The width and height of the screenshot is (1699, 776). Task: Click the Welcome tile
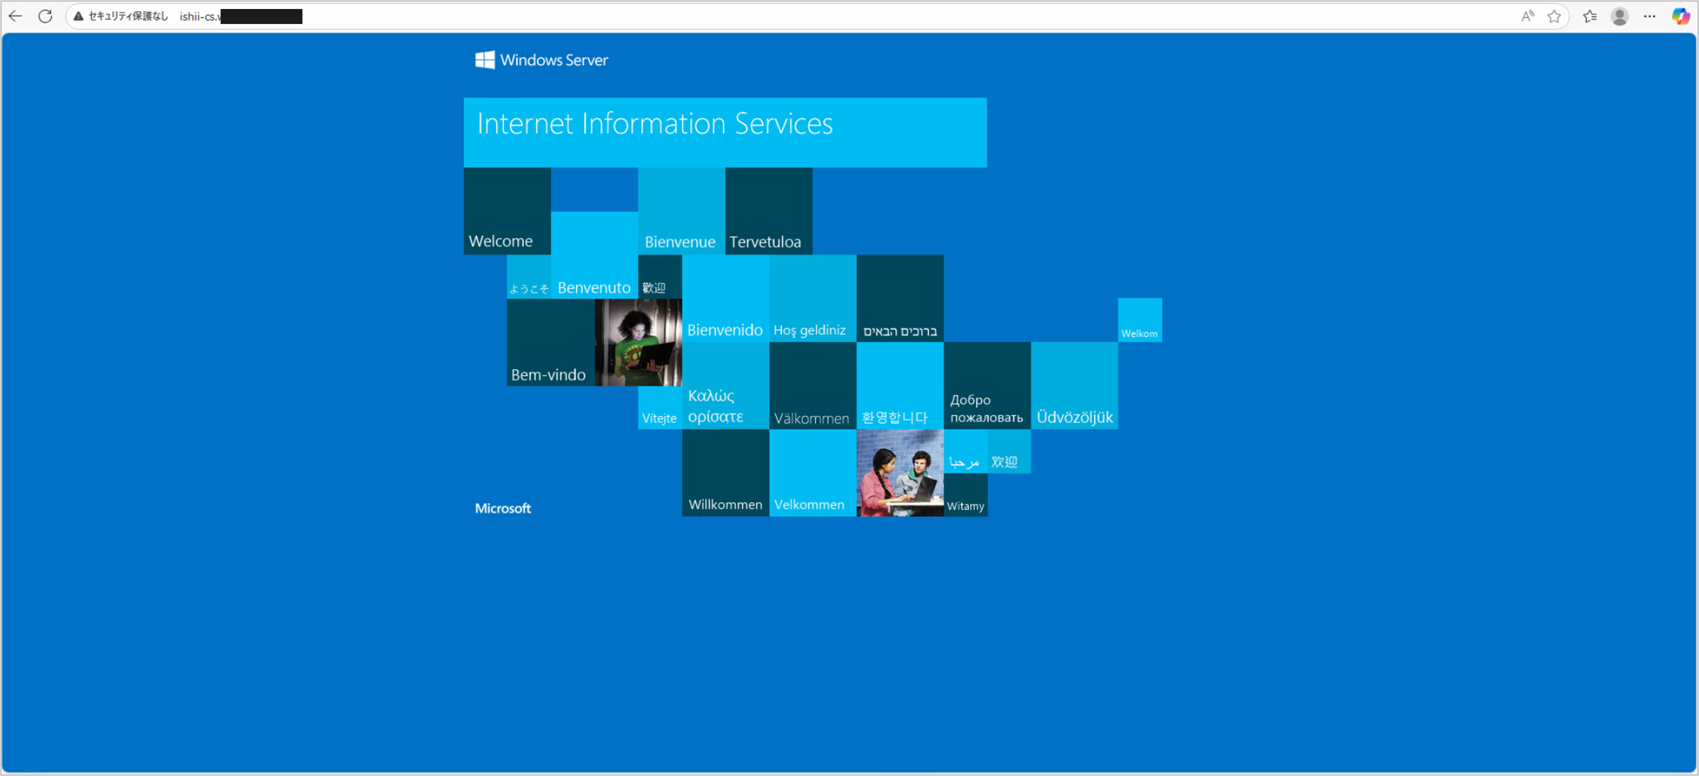pyautogui.click(x=506, y=210)
